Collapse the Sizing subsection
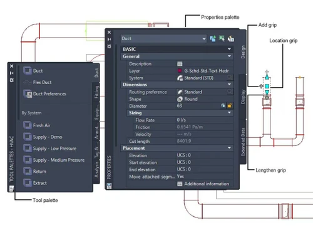 point(229,113)
